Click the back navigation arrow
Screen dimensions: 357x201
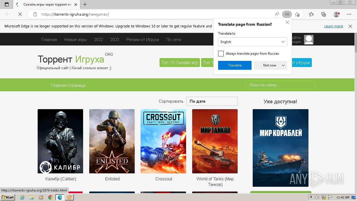pos(8,14)
